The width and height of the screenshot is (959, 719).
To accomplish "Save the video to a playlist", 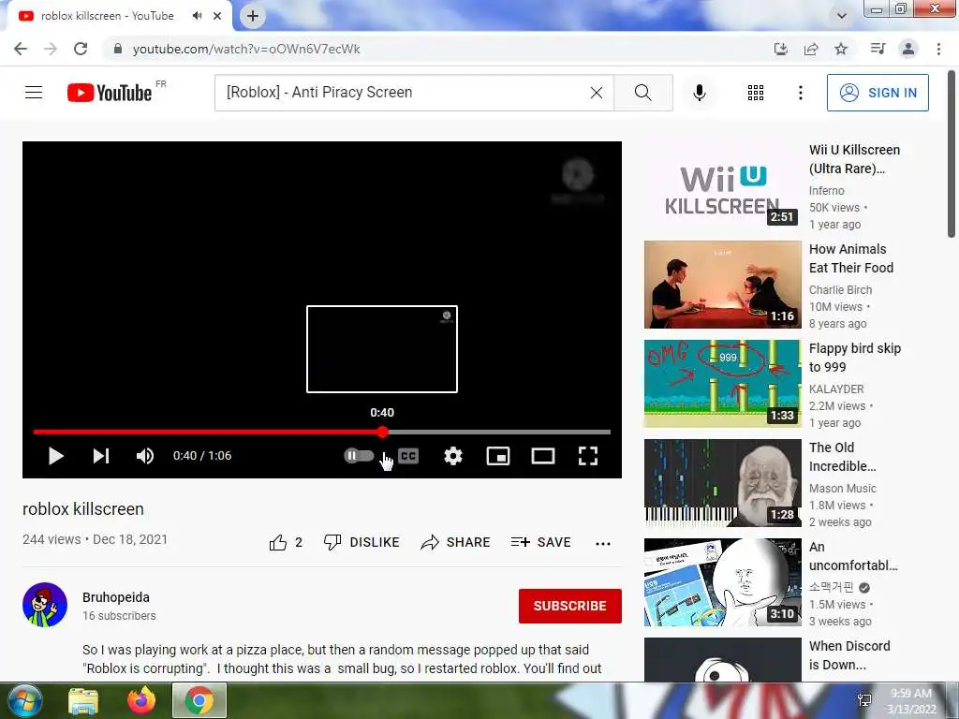I will 541,542.
